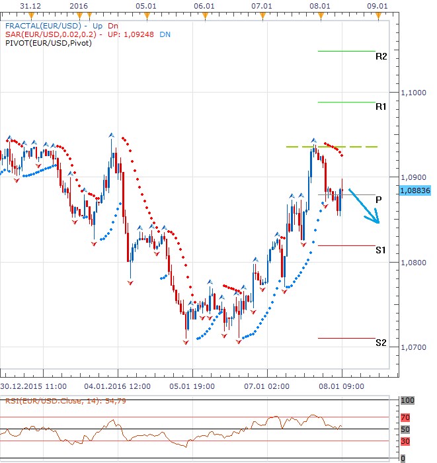Image resolution: width=437 pixels, height=463 pixels.
Task: Click the P pivot level label
Action: point(378,199)
